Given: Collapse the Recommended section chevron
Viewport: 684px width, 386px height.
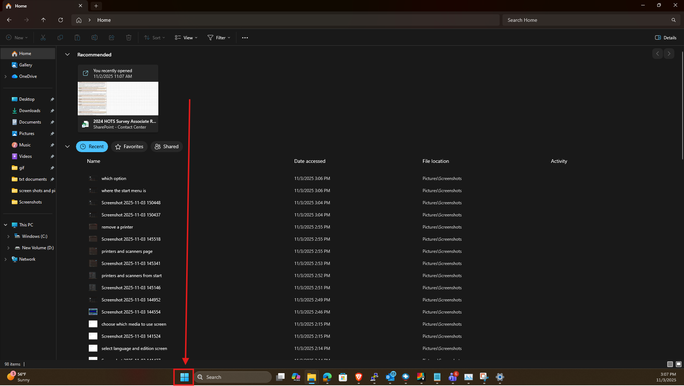Looking at the screenshot, I should click(x=67, y=54).
